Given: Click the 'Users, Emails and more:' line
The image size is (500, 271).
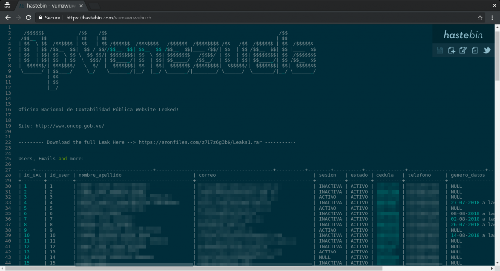Looking at the screenshot, I should tap(51, 158).
